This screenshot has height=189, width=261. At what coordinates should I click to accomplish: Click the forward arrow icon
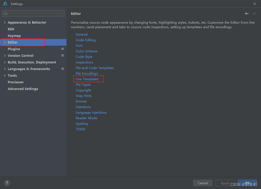click(254, 14)
